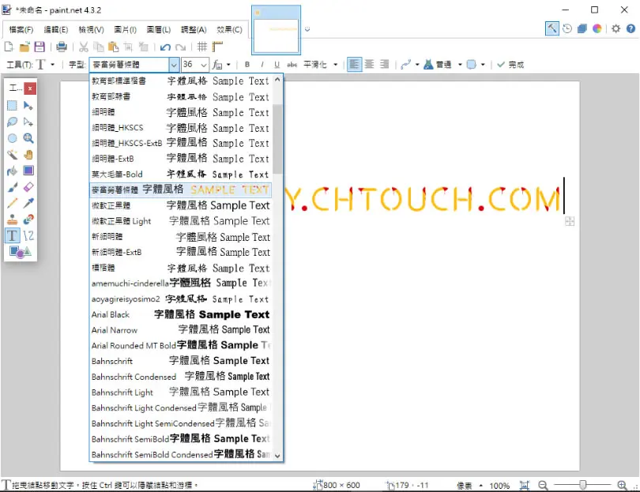This screenshot has height=492, width=640.
Task: Click the 完成 finish button
Action: [510, 65]
